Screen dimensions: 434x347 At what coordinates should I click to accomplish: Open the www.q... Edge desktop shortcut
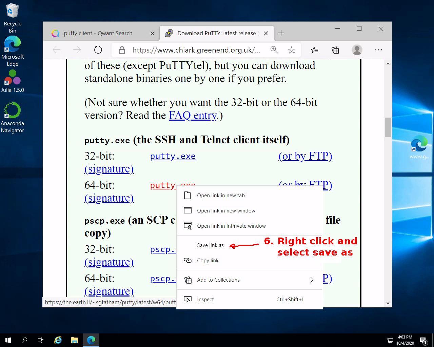click(419, 147)
